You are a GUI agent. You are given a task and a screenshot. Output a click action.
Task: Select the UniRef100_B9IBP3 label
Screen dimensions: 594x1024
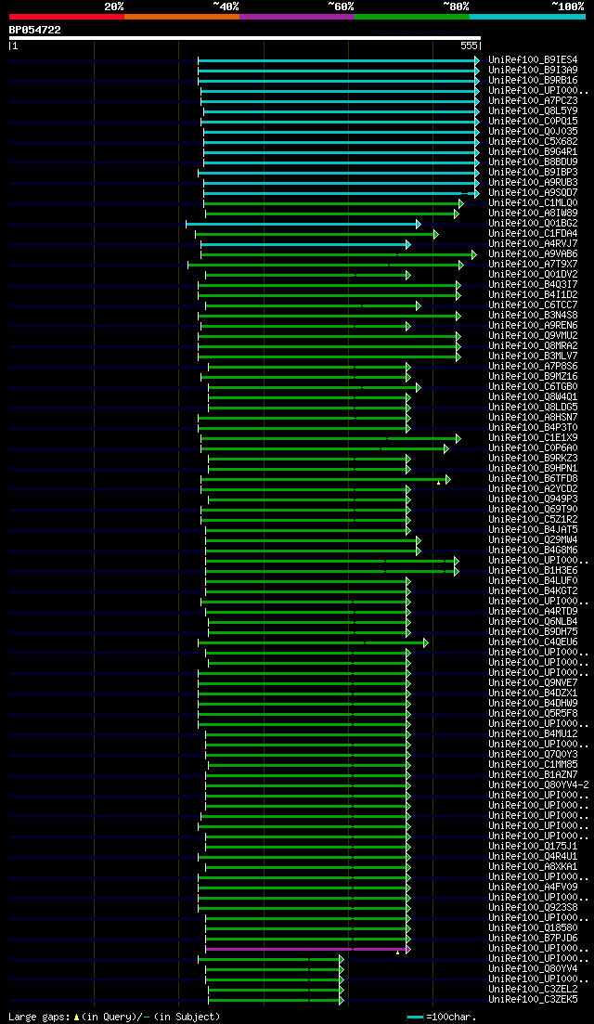533,172
